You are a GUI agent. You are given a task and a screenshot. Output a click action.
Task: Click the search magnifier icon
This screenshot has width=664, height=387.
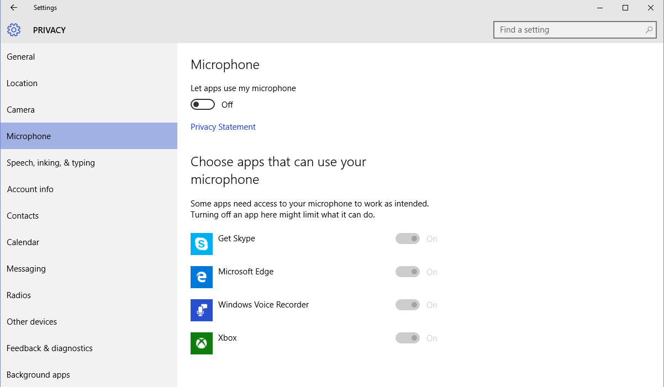coord(650,30)
